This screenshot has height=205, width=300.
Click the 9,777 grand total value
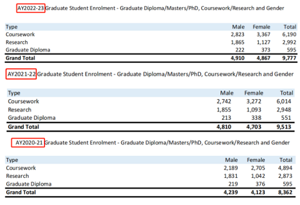coord(289,58)
